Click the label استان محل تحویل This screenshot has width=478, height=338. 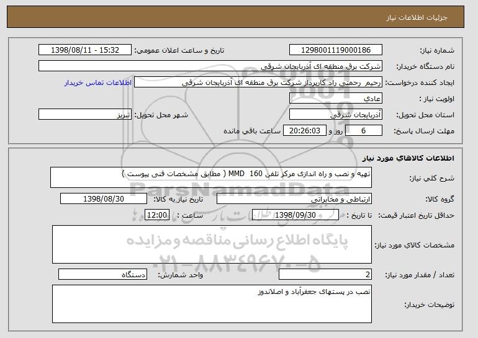425,115
